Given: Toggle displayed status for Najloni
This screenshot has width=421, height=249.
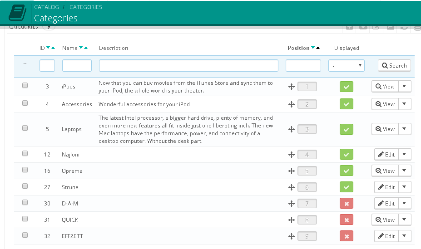Looking at the screenshot, I should (x=347, y=154).
